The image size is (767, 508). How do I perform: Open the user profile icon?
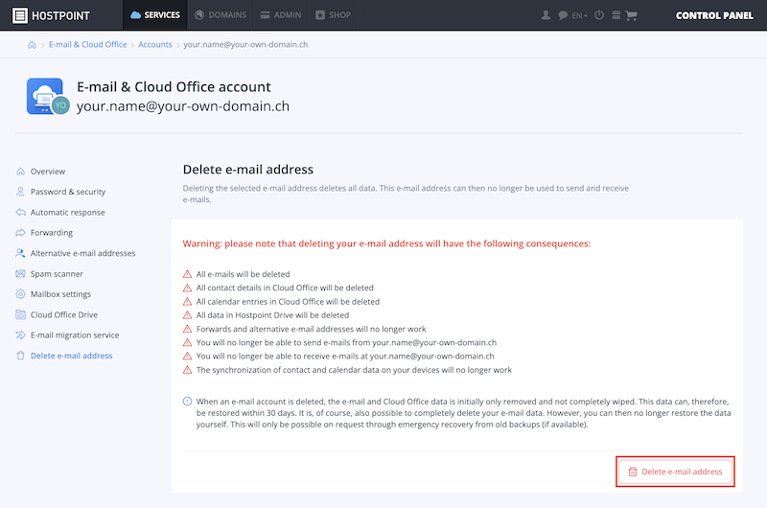point(546,15)
